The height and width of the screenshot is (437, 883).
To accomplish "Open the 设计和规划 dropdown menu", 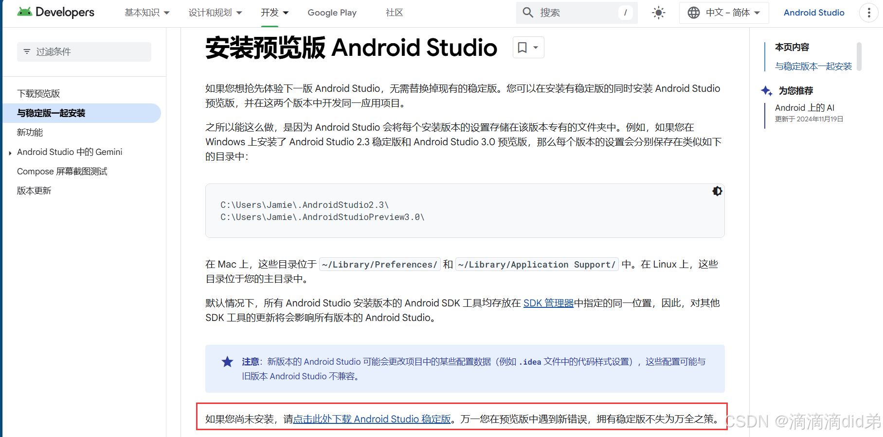I will click(x=215, y=13).
